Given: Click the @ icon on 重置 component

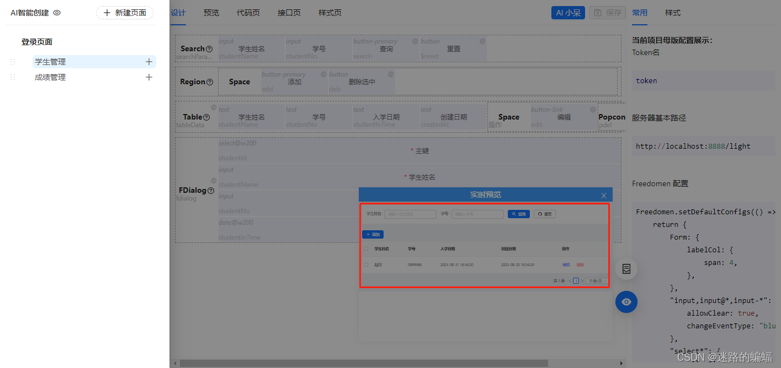Looking at the screenshot, I should pos(482,41).
